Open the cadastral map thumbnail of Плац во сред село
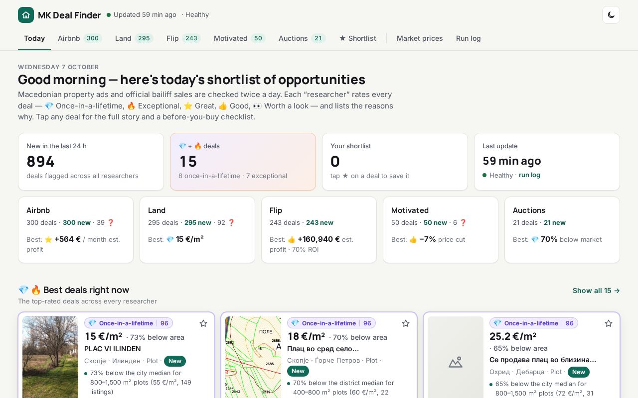The image size is (638, 398). pos(253,357)
